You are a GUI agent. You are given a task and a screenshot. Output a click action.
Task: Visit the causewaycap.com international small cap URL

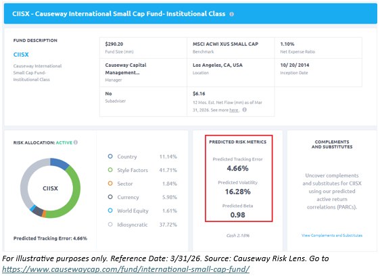click(x=126, y=269)
